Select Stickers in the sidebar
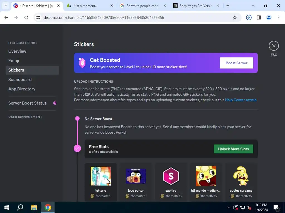 (32, 70)
